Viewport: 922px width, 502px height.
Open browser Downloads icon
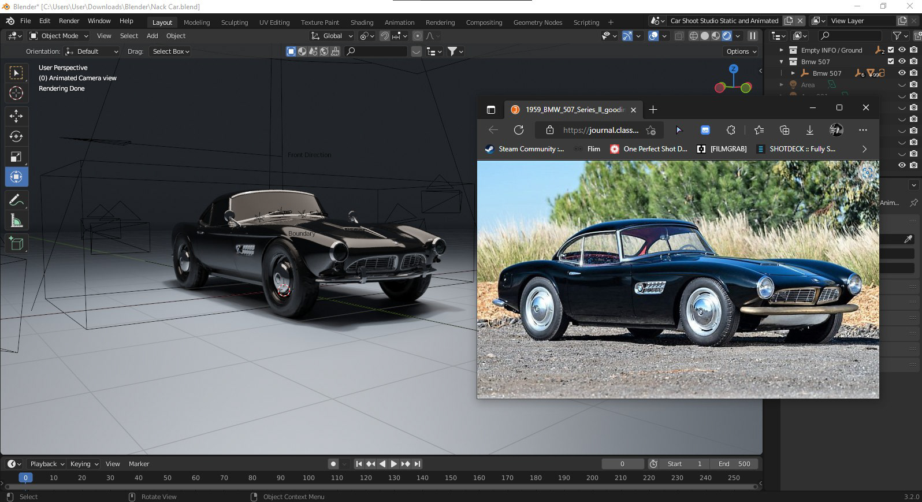pyautogui.click(x=810, y=130)
